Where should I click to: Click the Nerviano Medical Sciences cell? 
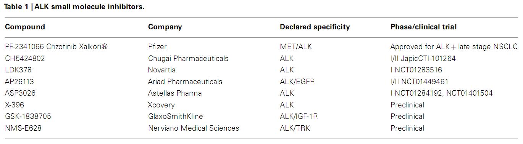pos(194,128)
